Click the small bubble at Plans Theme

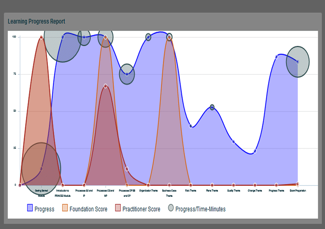pyautogui.click(x=212, y=107)
